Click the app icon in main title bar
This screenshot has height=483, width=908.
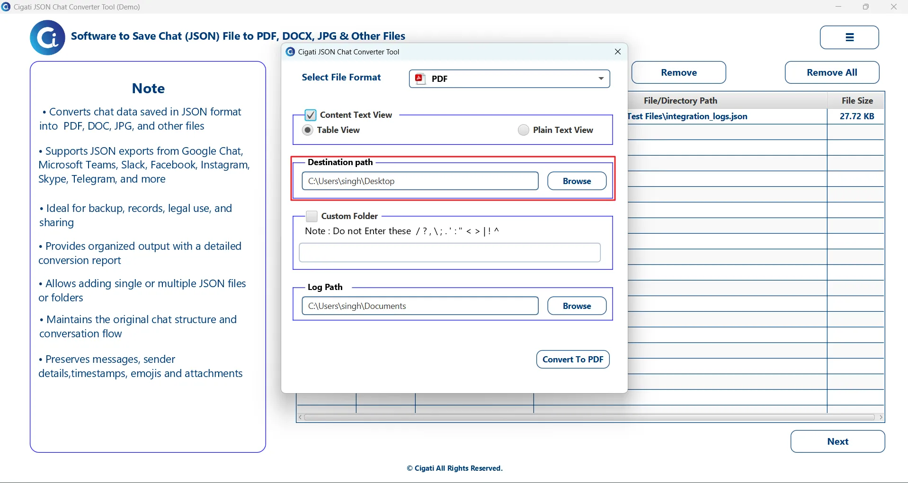coord(6,7)
